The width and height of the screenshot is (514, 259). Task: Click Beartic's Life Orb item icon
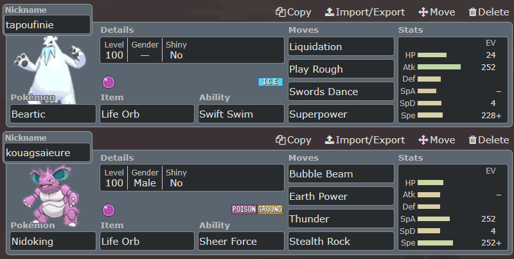click(108, 82)
